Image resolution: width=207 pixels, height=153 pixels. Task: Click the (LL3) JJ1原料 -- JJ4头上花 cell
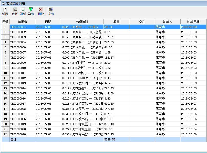coord(82,32)
